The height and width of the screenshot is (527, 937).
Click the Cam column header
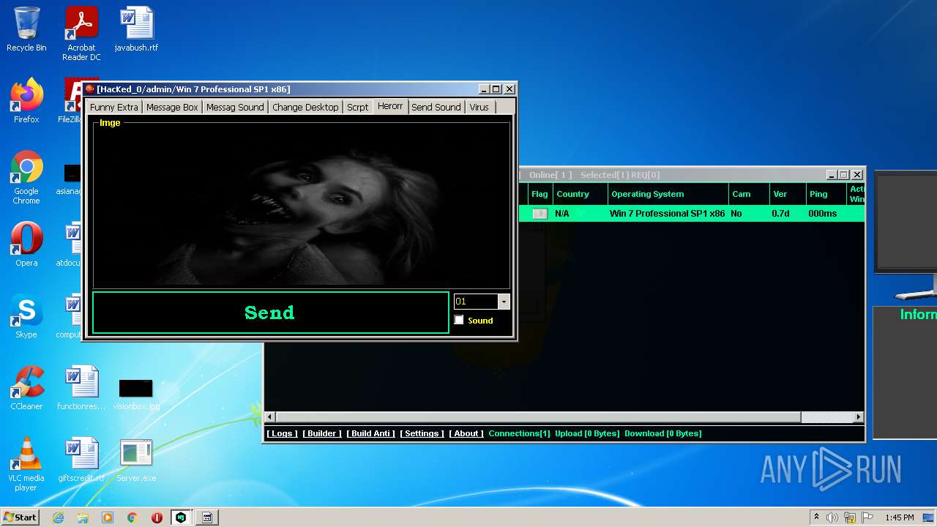(x=749, y=194)
